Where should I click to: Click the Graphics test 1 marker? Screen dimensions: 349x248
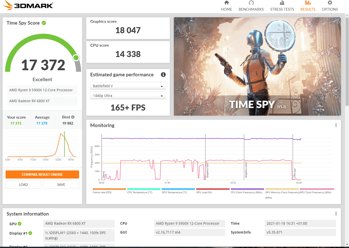click(x=207, y=169)
